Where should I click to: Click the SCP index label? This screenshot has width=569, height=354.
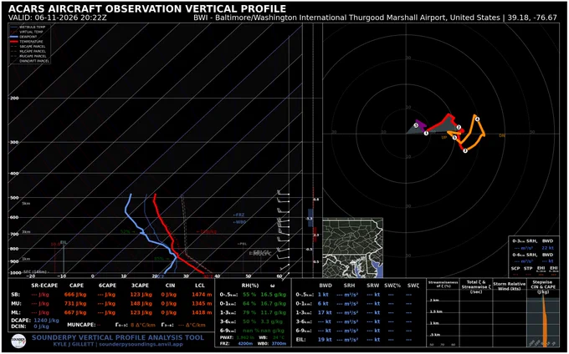point(515,268)
